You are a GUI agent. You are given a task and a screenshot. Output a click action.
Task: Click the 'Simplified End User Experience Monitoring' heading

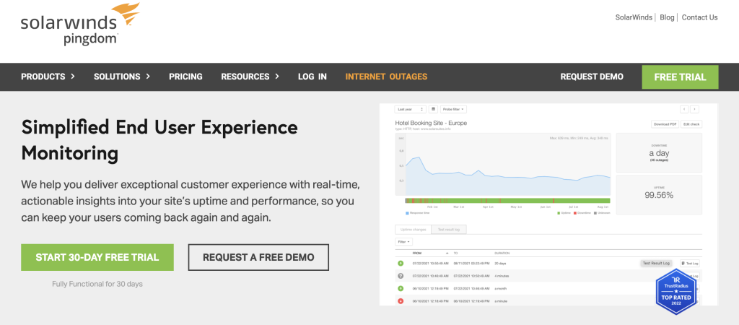tap(159, 141)
